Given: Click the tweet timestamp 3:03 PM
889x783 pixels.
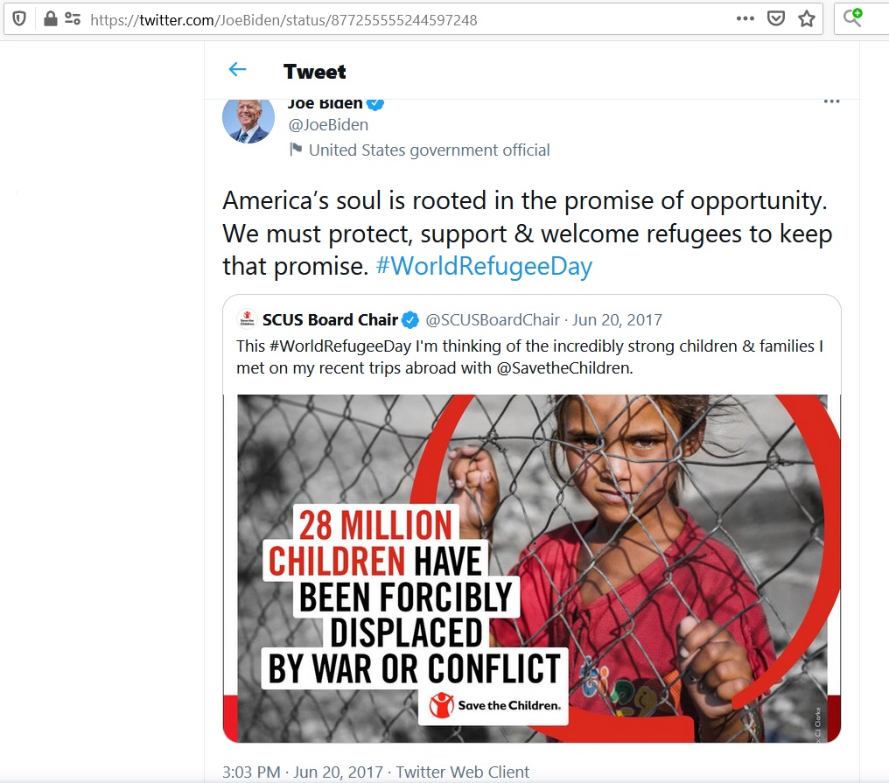Looking at the screenshot, I should [x=252, y=772].
